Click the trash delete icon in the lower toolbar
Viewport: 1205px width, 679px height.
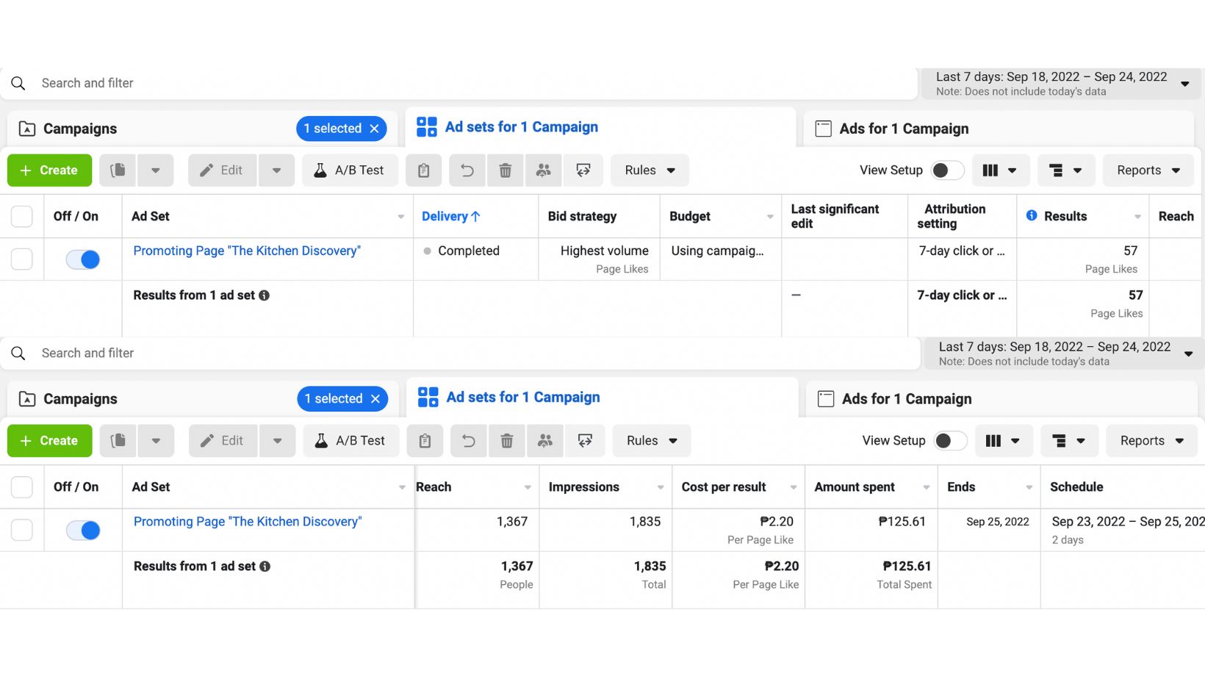(507, 441)
